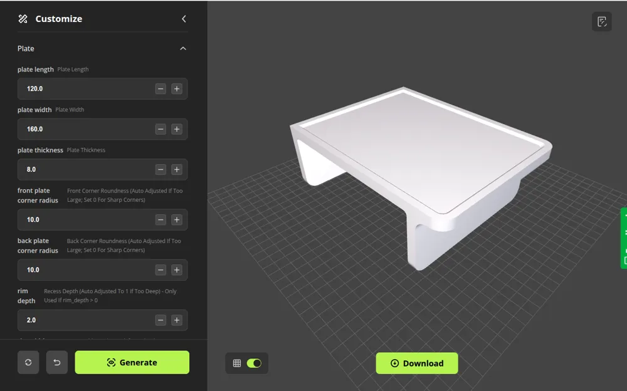Click the Generate button
The height and width of the screenshot is (391, 627).
coord(132,362)
